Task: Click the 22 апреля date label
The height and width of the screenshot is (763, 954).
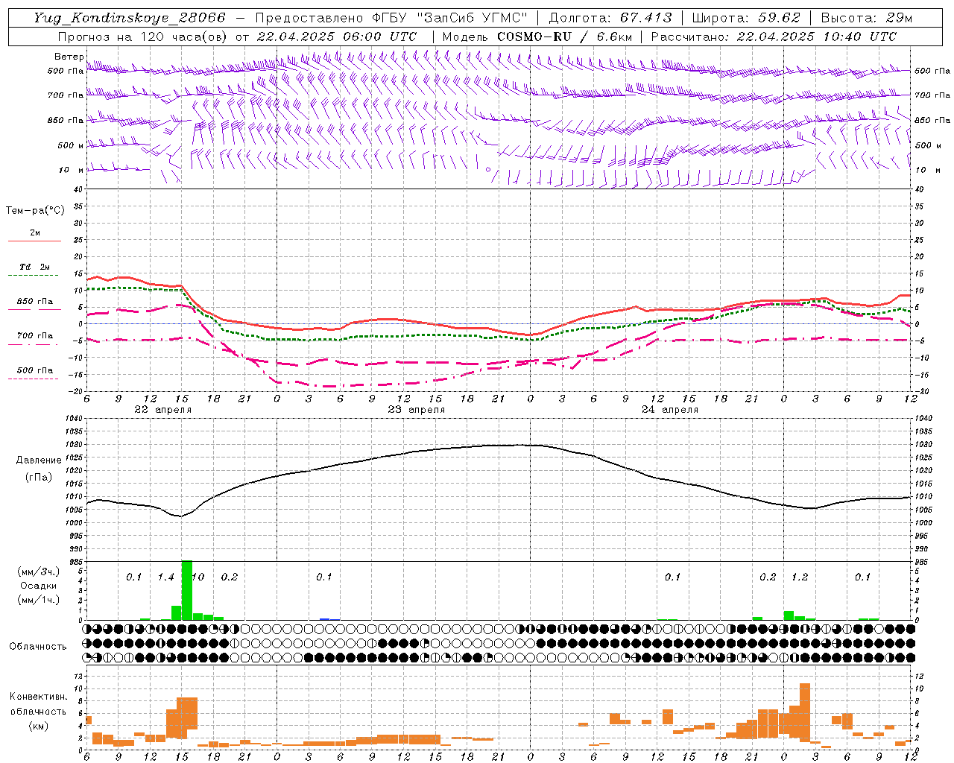Action: [162, 410]
